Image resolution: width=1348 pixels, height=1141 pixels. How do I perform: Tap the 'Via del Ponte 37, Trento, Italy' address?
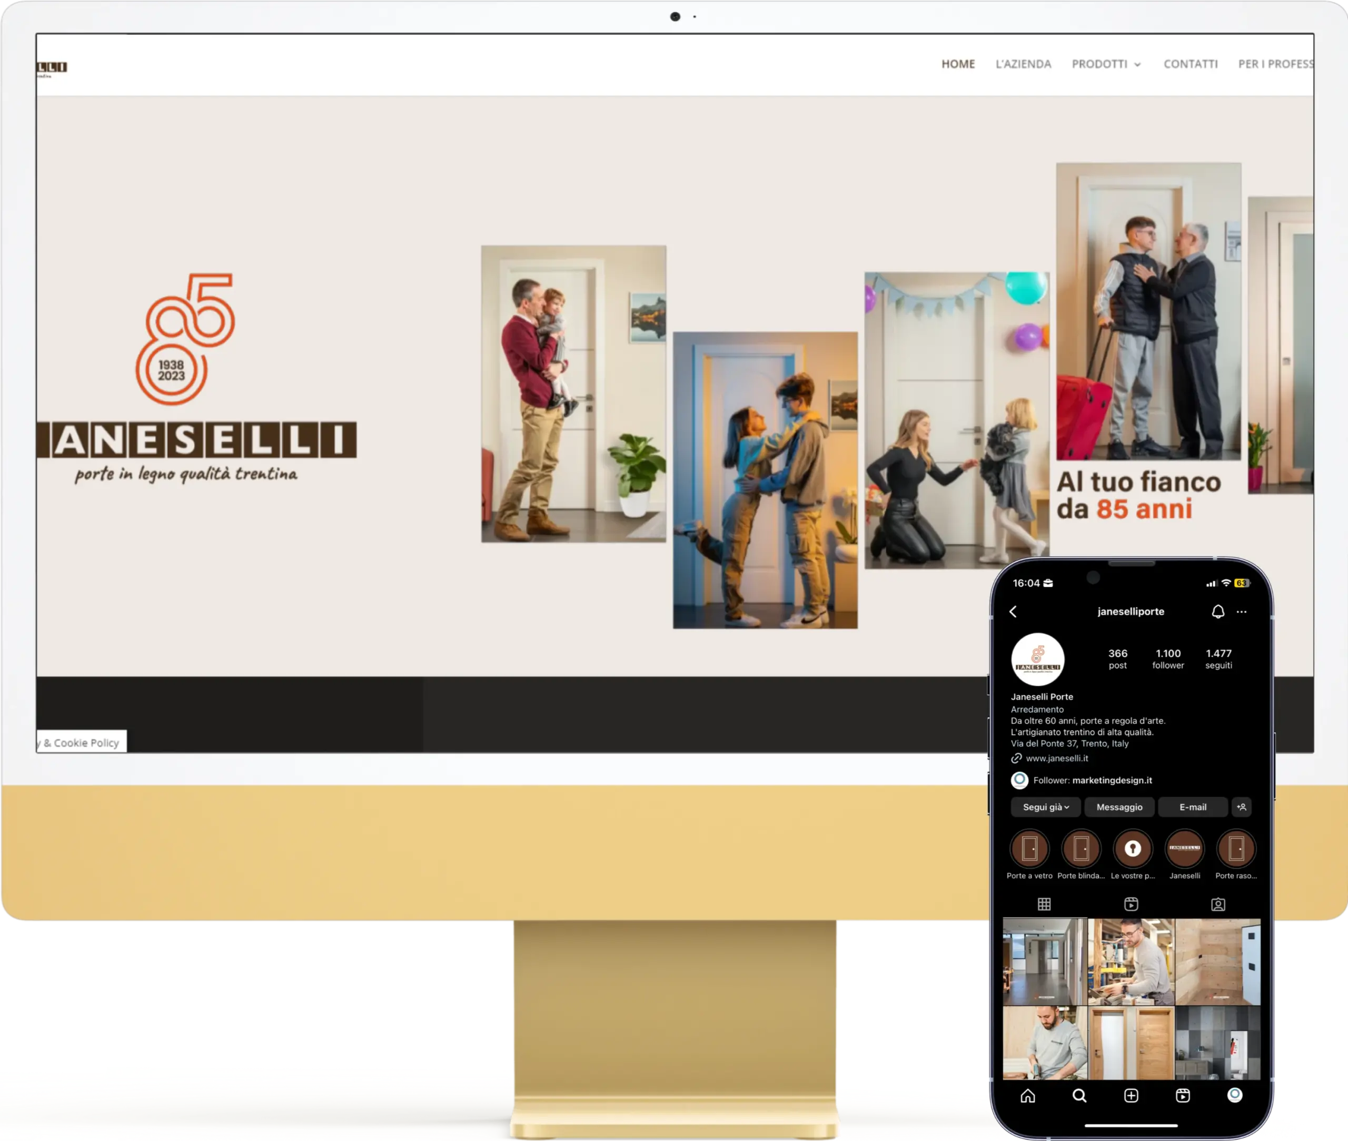coord(1069,743)
